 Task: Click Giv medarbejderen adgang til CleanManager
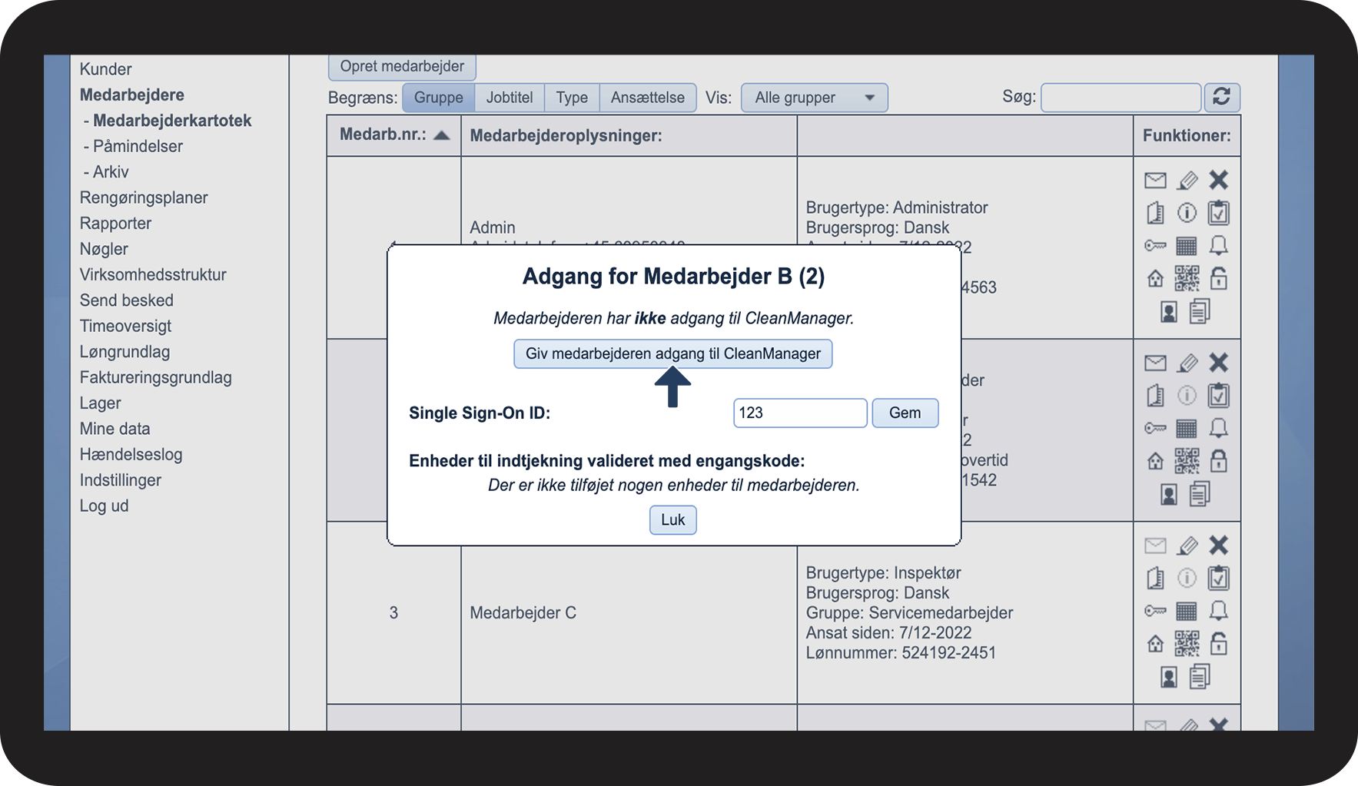(673, 353)
